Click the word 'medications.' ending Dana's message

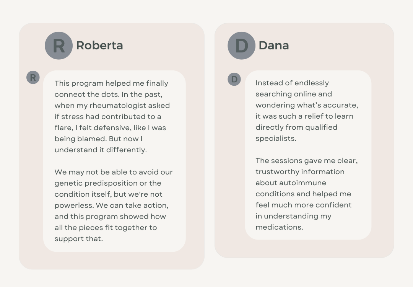click(x=279, y=227)
